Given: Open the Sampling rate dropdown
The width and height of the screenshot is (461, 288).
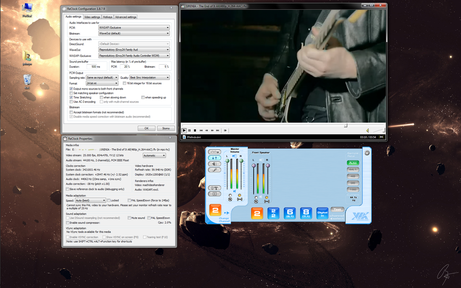Looking at the screenshot, I should [102, 77].
